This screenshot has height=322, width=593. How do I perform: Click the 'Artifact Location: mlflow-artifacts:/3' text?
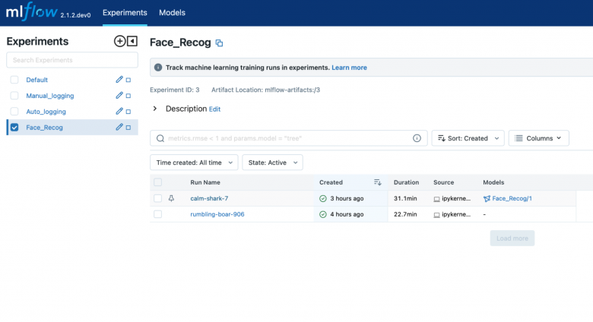coord(265,90)
